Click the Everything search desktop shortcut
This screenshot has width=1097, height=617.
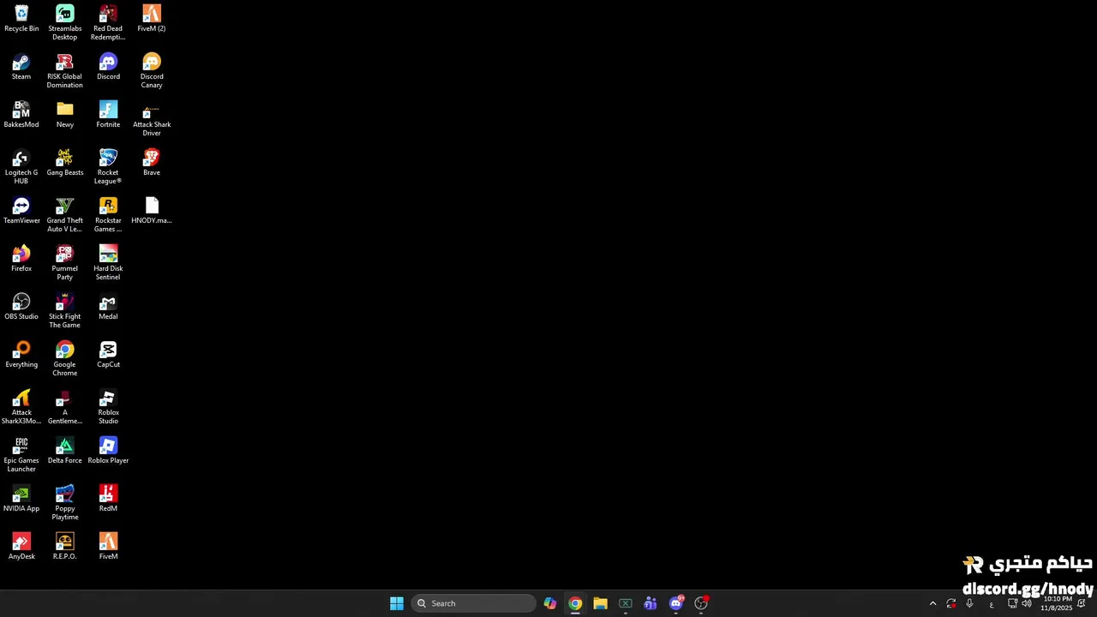[x=21, y=355]
